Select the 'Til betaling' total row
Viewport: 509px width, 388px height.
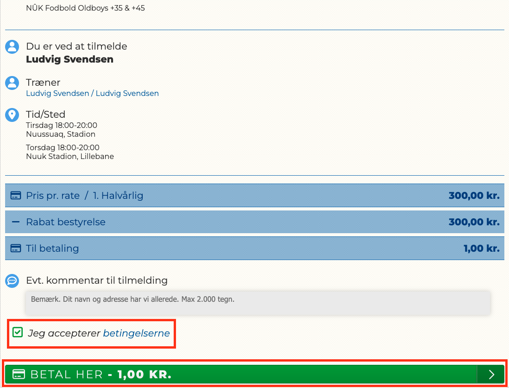254,248
